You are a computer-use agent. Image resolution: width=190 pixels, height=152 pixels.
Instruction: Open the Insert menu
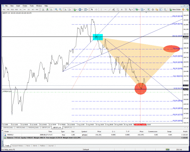point(18,6)
